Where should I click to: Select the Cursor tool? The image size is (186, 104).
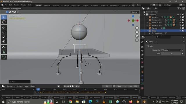pyautogui.click(x=4, y=22)
